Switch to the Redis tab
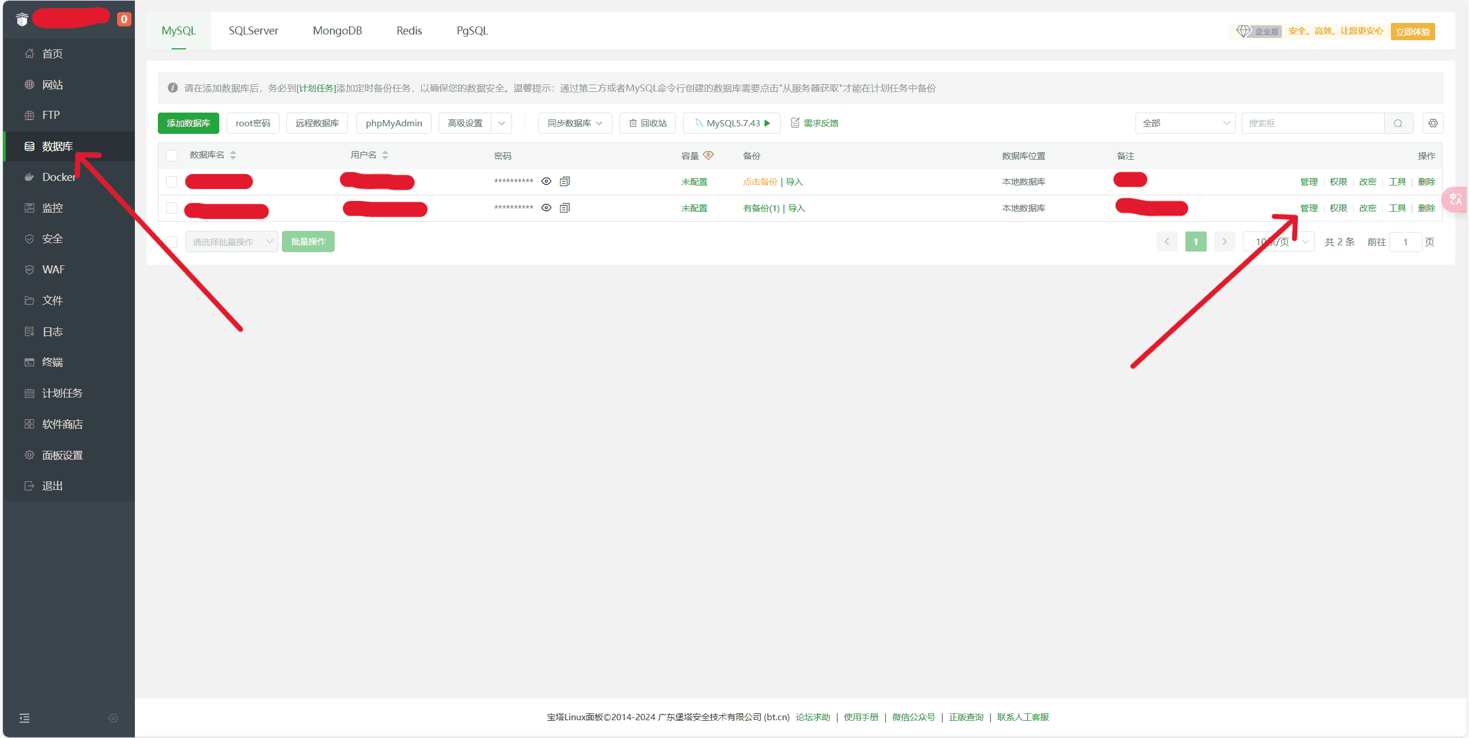 tap(409, 30)
